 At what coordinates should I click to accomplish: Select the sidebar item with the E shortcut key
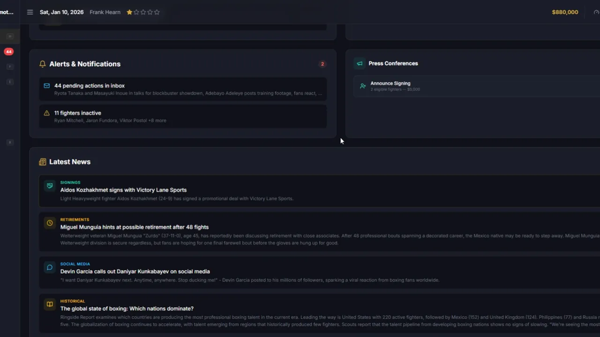[x=10, y=82]
